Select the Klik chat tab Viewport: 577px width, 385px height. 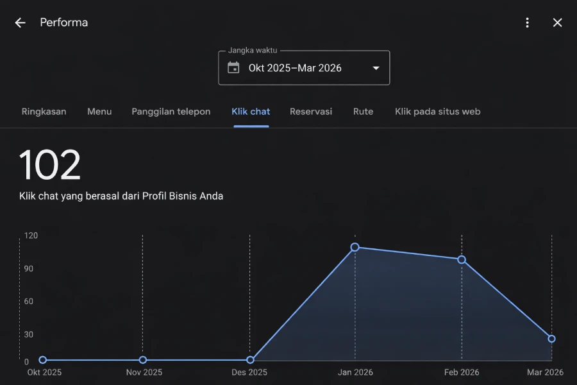[251, 112]
